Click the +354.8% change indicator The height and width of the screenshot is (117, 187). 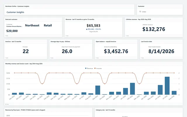[x=98, y=29]
